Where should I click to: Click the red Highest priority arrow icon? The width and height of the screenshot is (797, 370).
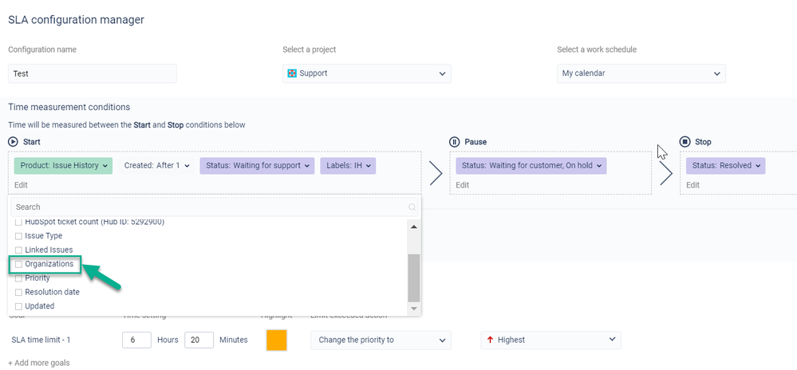coord(489,340)
